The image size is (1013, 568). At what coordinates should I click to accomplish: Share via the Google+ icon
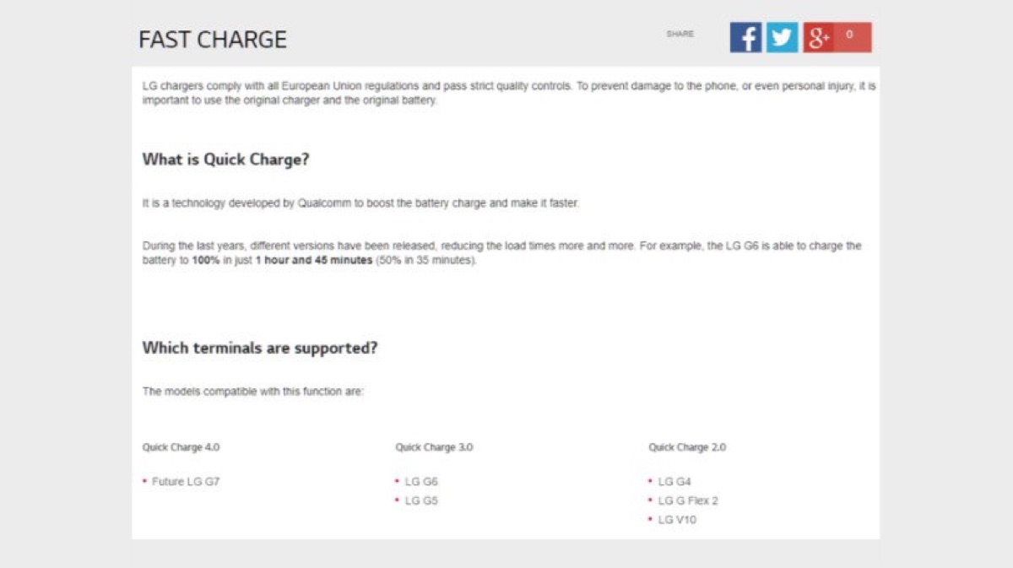(818, 37)
